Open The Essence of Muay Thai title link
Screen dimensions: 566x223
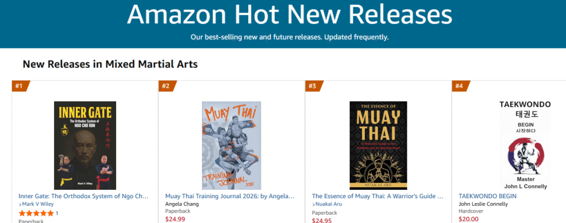click(378, 195)
